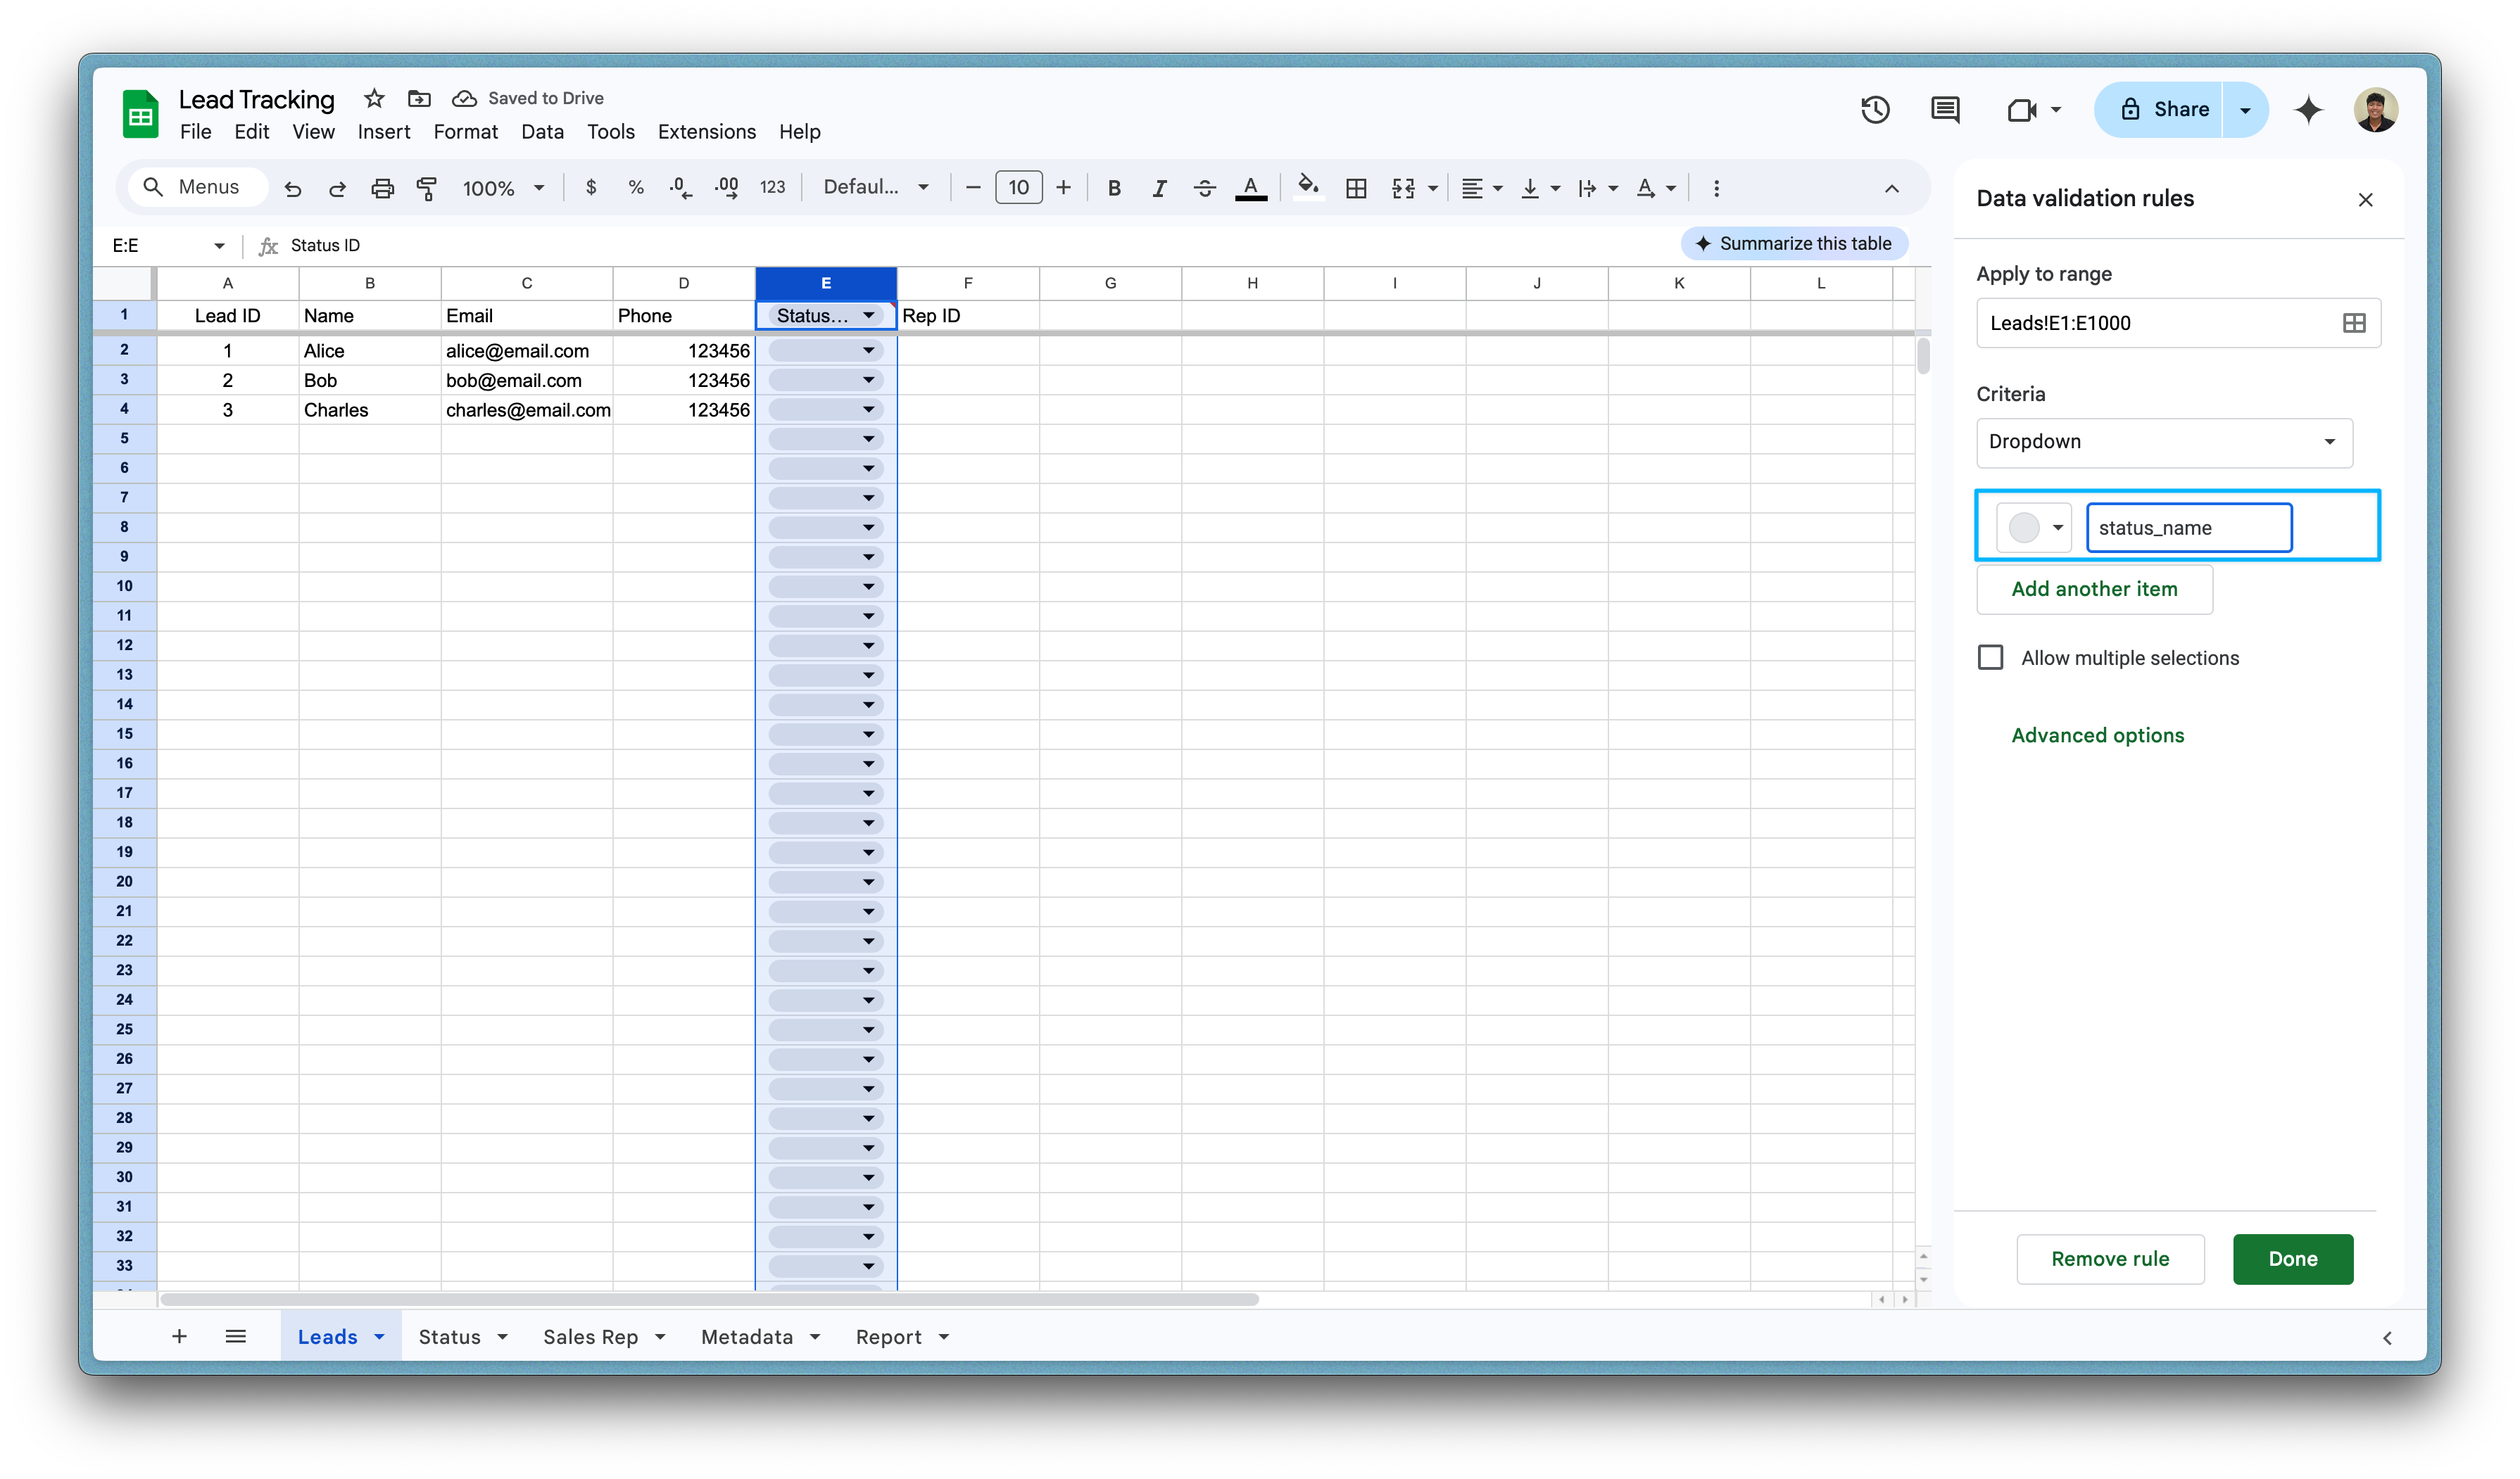Open the font Default dropdown

tap(876, 187)
